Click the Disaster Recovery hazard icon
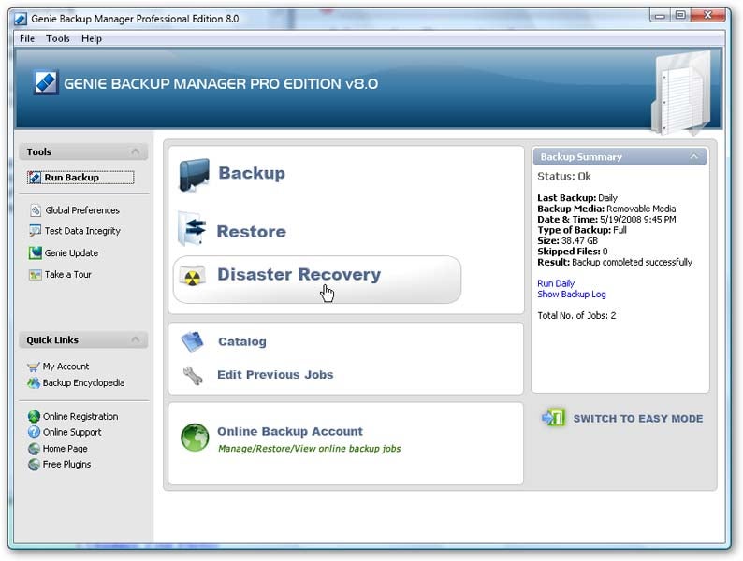 [193, 277]
